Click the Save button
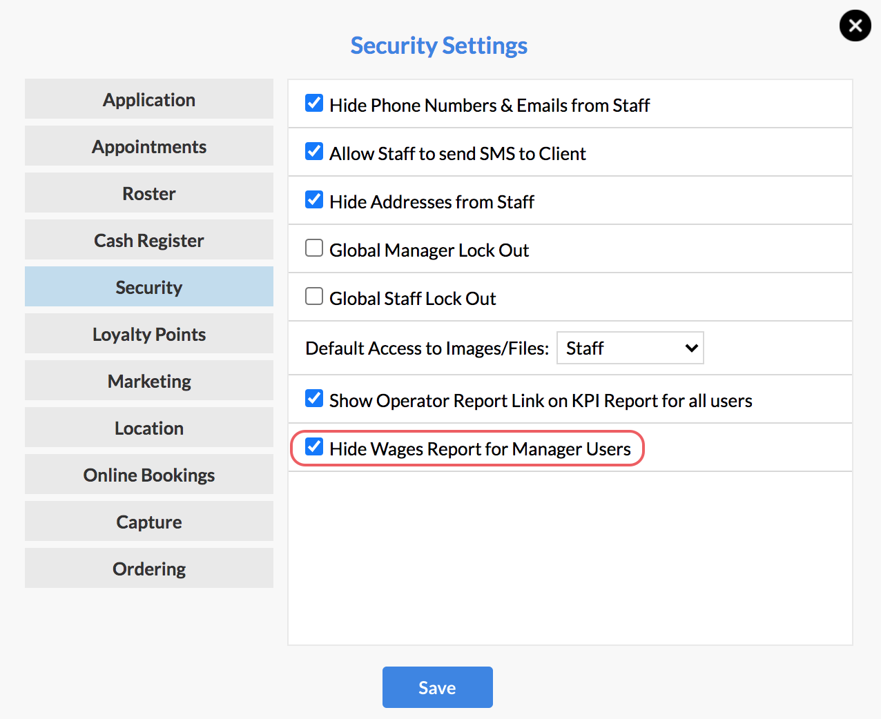Viewport: 881px width, 719px height. [x=438, y=687]
